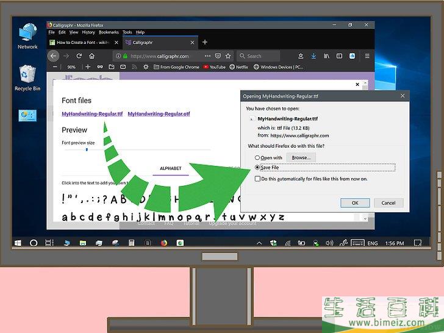The image size is (444, 333).
Task: Reset the 90% zoom level indicator
Action: pyautogui.click(x=71, y=67)
